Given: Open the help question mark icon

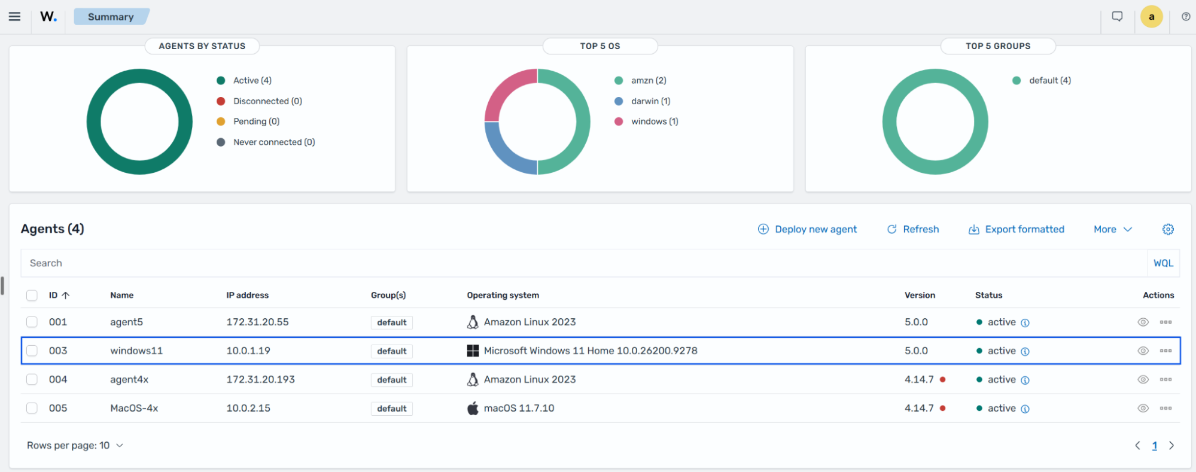Looking at the screenshot, I should point(1186,17).
